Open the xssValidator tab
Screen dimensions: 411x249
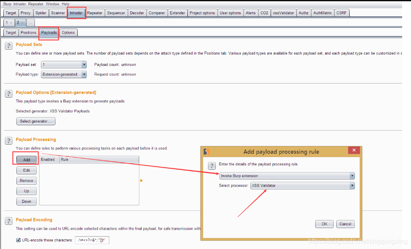tap(283, 13)
